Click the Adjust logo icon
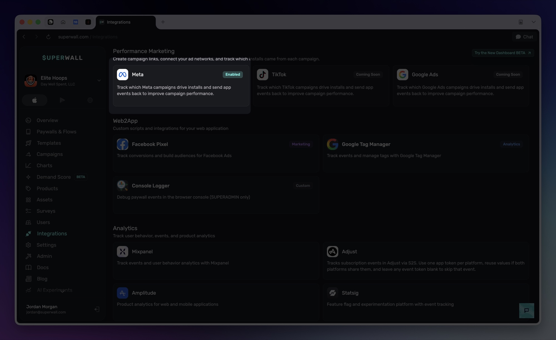Image resolution: width=556 pixels, height=340 pixels. (332, 252)
